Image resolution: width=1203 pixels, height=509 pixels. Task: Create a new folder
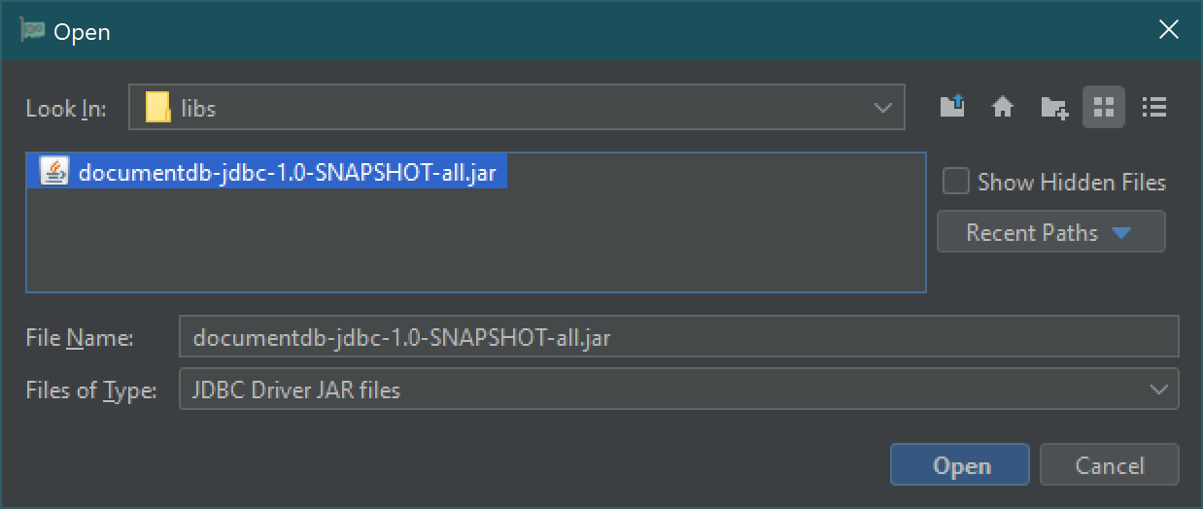point(1053,107)
